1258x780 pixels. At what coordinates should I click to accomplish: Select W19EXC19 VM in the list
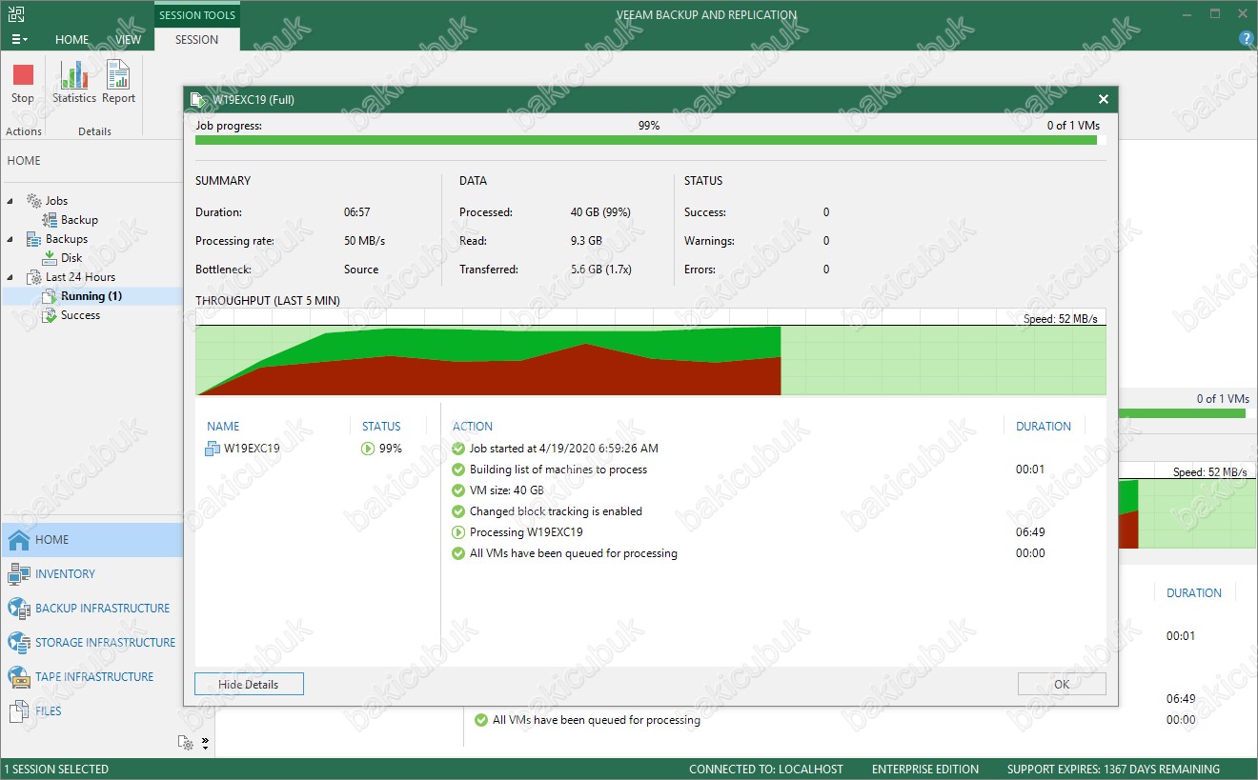point(252,448)
